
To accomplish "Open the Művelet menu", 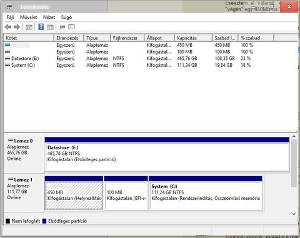I will (28, 17).
